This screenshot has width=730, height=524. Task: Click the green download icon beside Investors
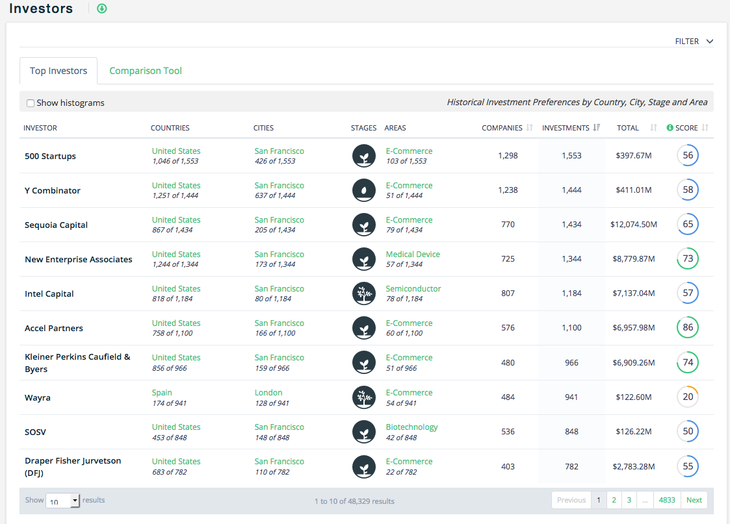pos(101,8)
